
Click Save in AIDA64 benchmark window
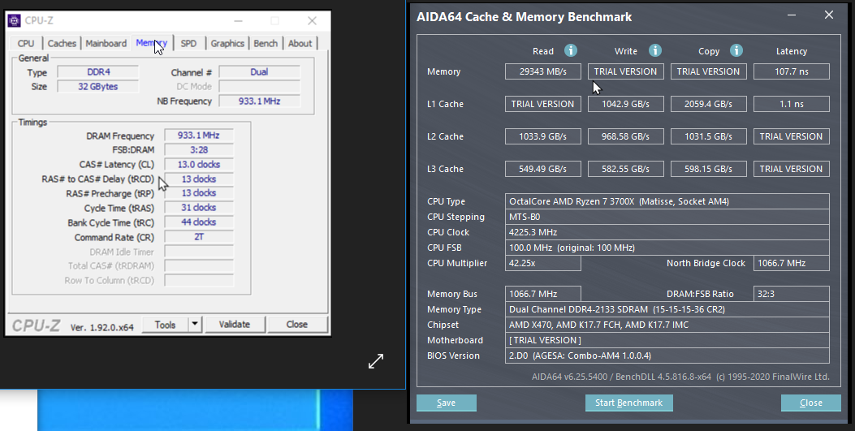(446, 403)
